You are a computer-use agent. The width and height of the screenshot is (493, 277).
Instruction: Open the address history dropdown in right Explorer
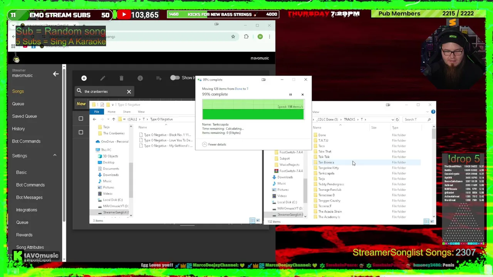coord(392,119)
